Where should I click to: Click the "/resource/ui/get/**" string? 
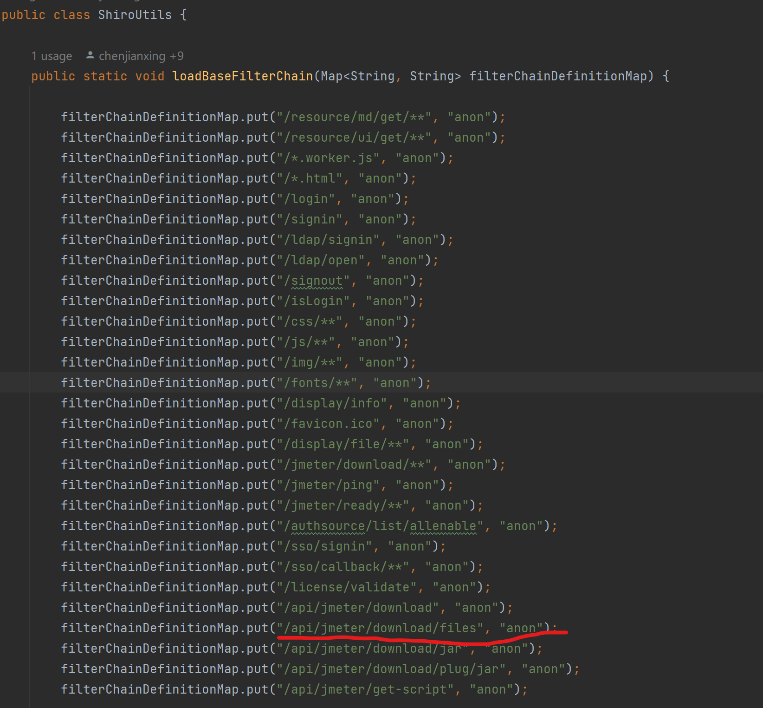pyautogui.click(x=354, y=138)
